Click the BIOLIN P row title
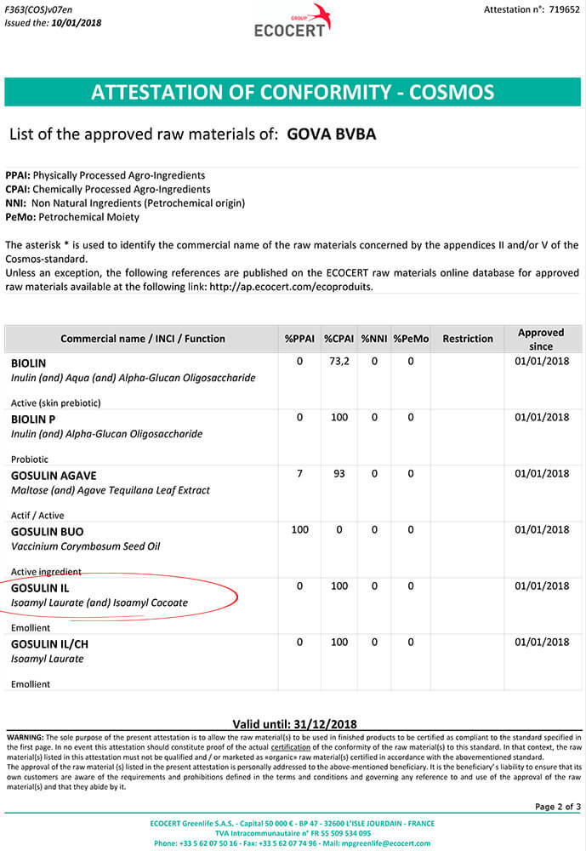 tap(33, 419)
